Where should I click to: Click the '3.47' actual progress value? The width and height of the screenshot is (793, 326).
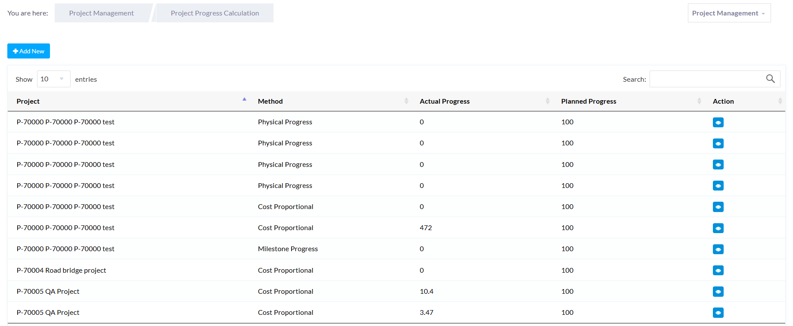(426, 313)
